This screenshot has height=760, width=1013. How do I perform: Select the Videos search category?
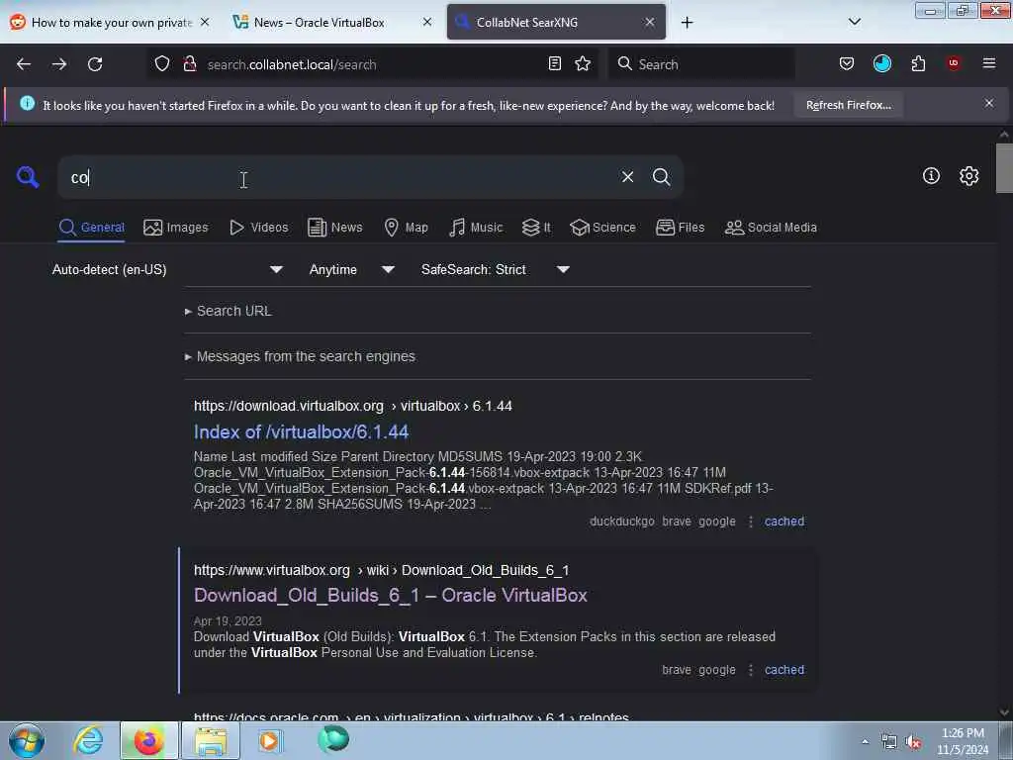[258, 228]
